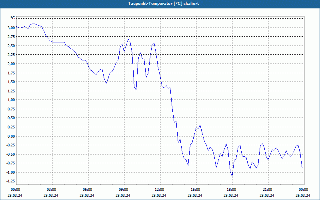Click the negative '-0,25' y-axis label
This screenshot has height=200, width=320.
(11, 145)
